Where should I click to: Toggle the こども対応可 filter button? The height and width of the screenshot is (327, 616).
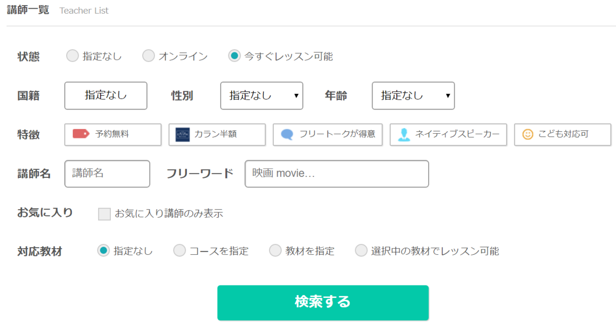pyautogui.click(x=563, y=135)
